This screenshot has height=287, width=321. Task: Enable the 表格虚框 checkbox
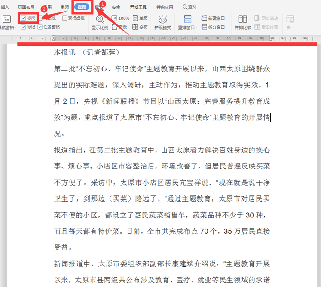click(64, 18)
